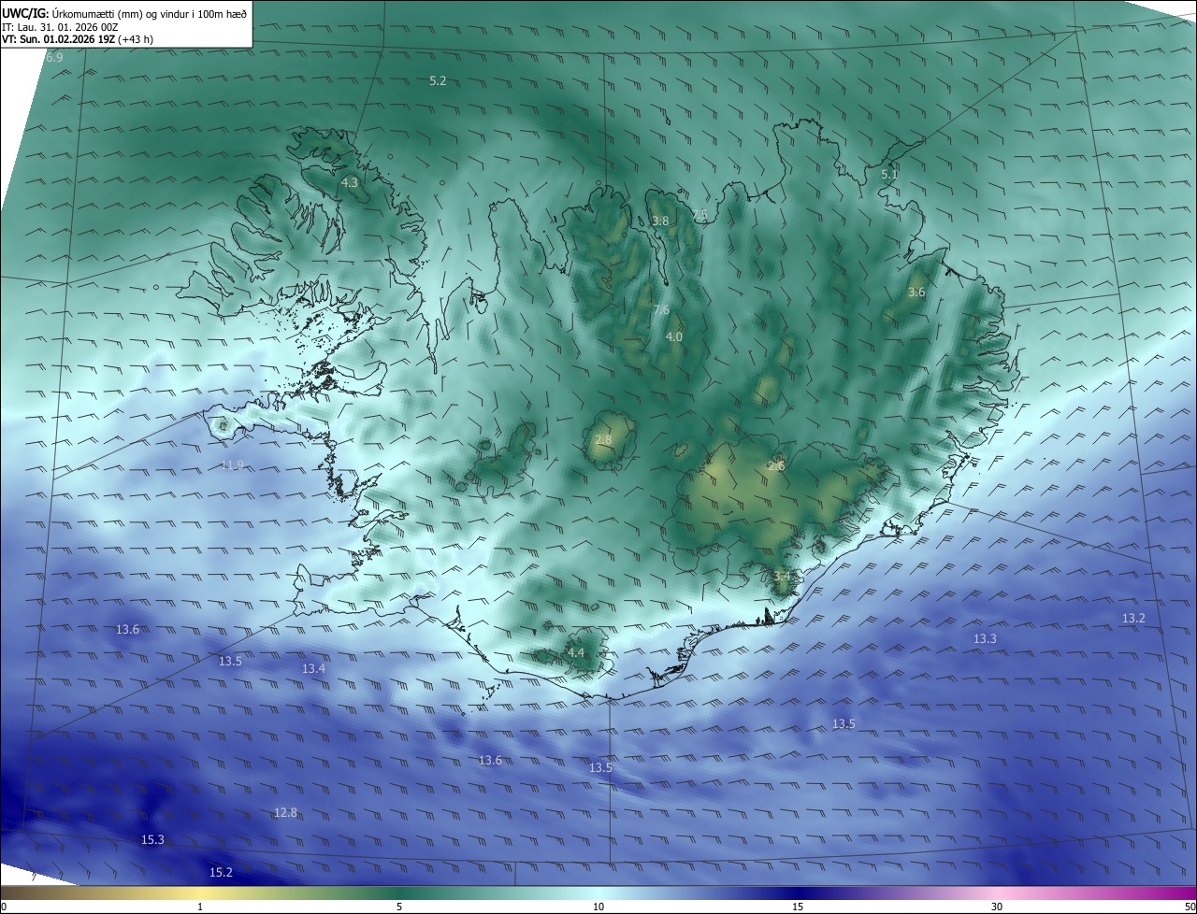Click the 30 tick on the color scale
Viewport: 1197px width, 914px height.
pos(997,907)
